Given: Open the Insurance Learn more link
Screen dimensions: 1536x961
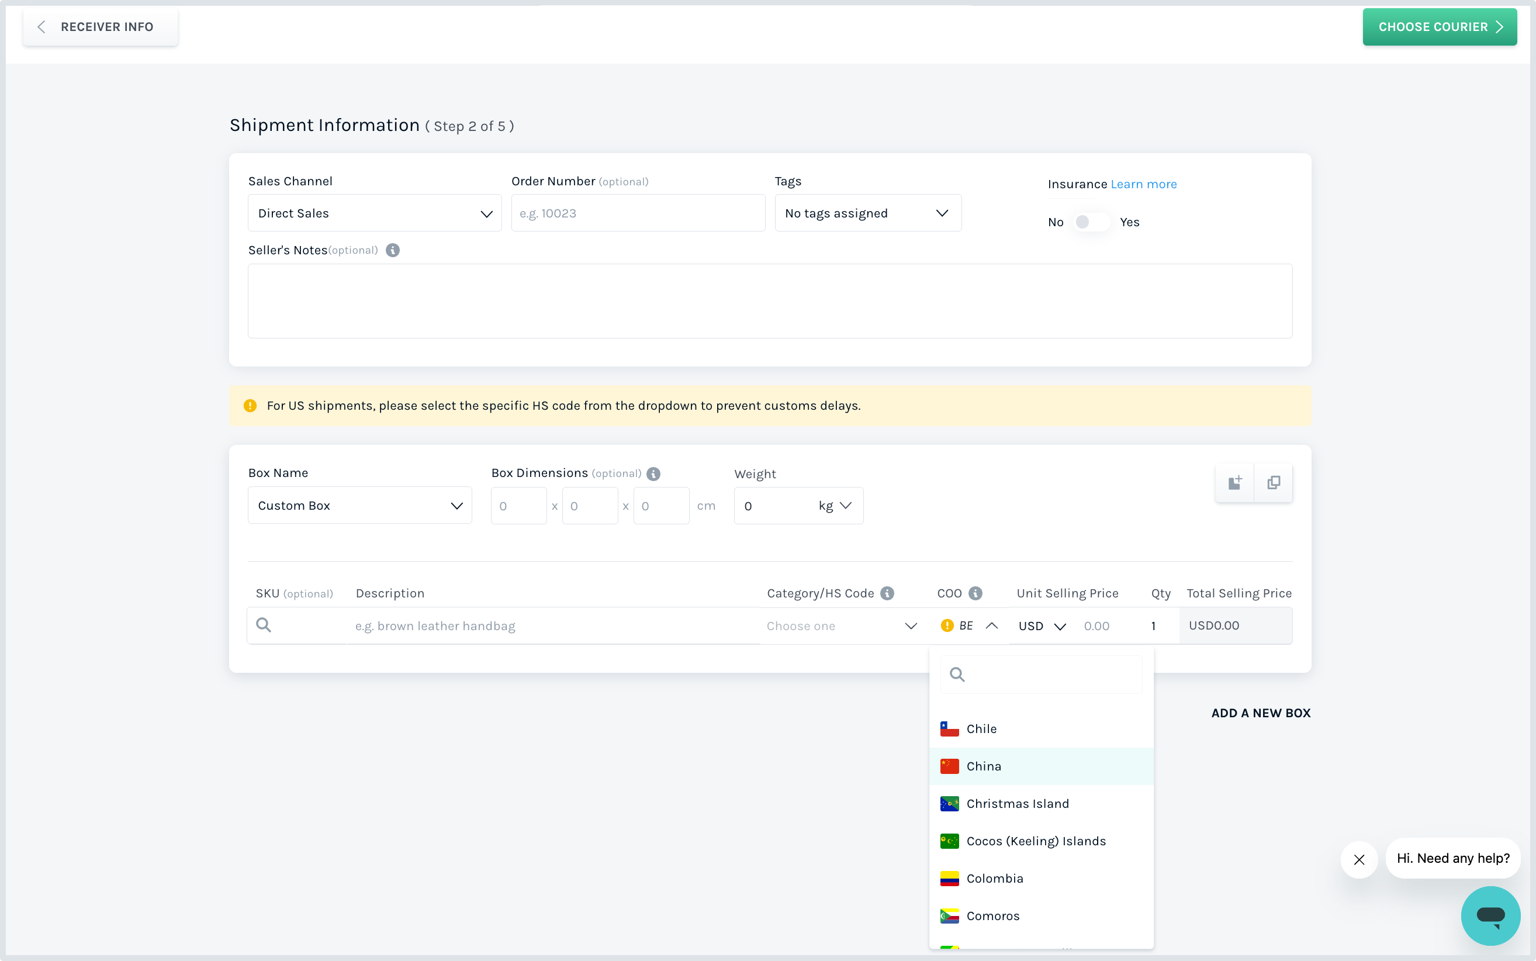Looking at the screenshot, I should tap(1143, 184).
